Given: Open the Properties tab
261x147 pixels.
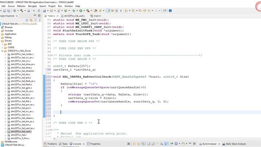Looking at the screenshot, I should [94, 144].
